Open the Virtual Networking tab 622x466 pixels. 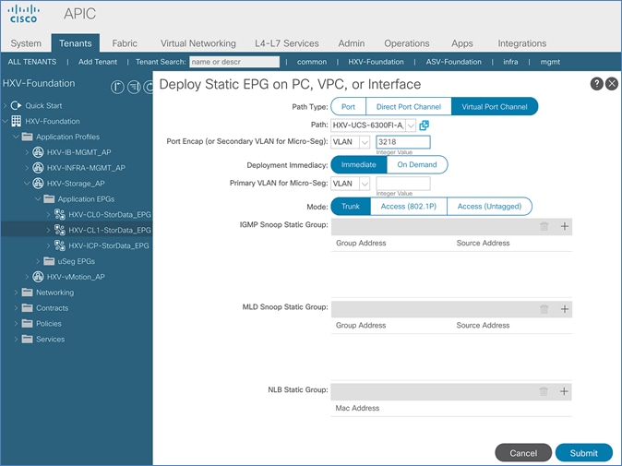[x=197, y=43]
